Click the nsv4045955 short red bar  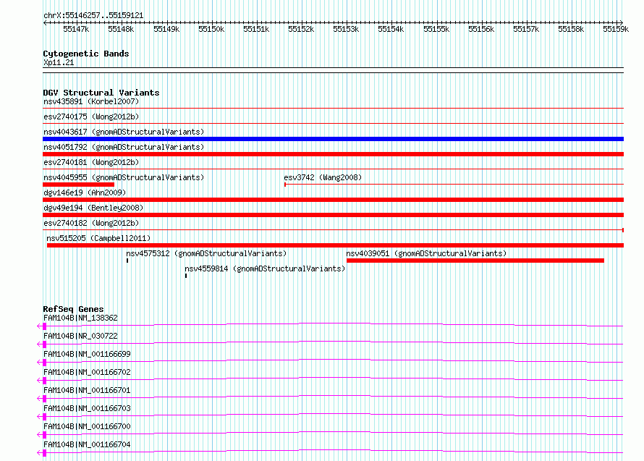pos(78,185)
